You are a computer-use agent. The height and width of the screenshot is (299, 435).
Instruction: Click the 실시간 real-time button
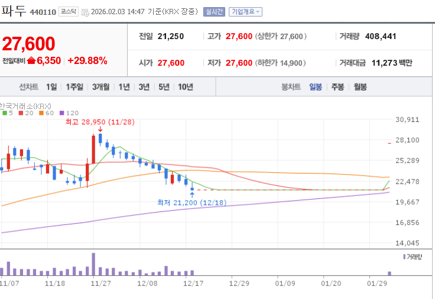tap(214, 12)
